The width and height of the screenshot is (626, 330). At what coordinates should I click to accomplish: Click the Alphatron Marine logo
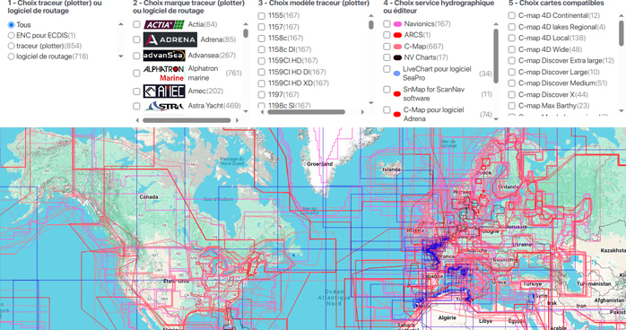pyautogui.click(x=164, y=73)
